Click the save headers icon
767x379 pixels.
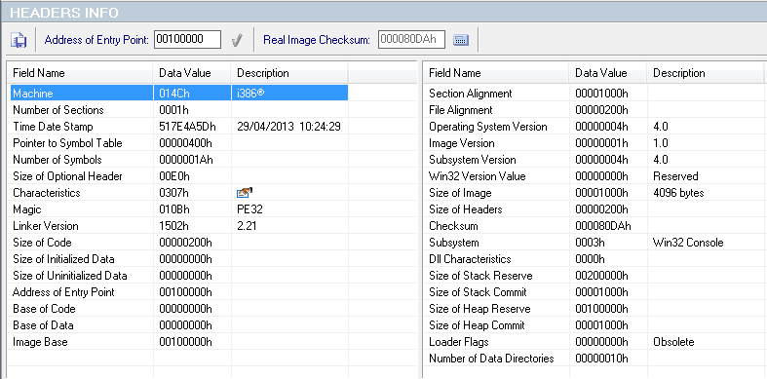(19, 40)
